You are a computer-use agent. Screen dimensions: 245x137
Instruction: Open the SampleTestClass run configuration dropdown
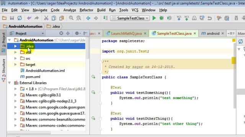tap(130, 18)
